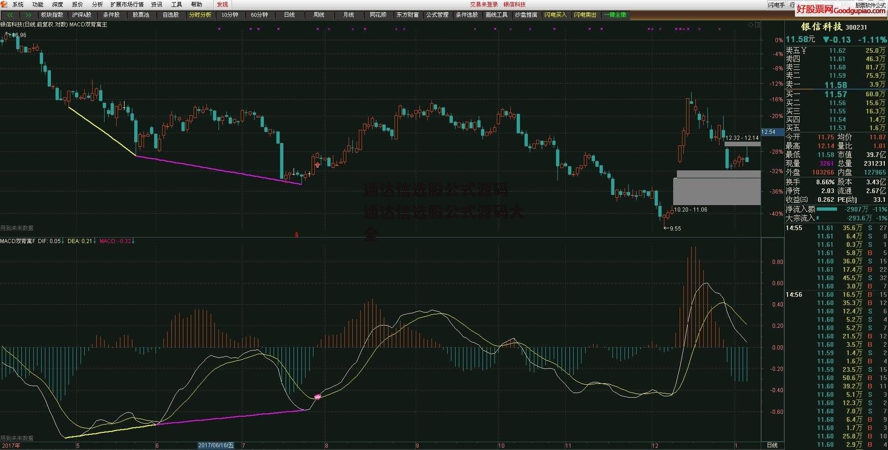
Task: Click the MACD双背离F indicator name
Action: tap(18, 241)
